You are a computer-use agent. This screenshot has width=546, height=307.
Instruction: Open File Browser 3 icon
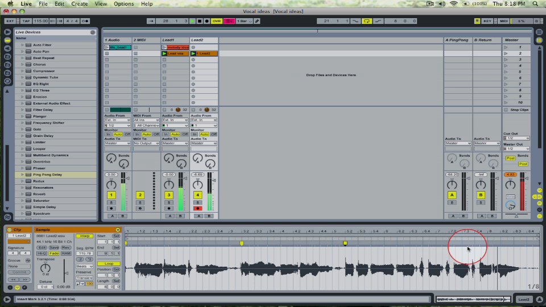click(7, 73)
